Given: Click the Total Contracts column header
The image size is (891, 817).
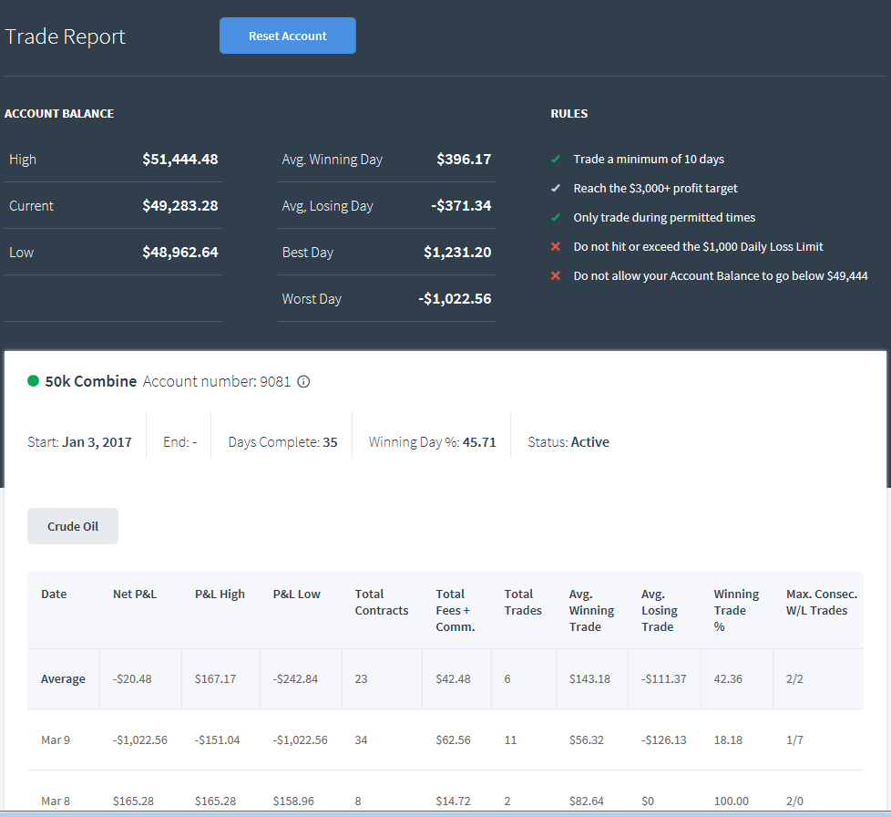Looking at the screenshot, I should point(382,602).
